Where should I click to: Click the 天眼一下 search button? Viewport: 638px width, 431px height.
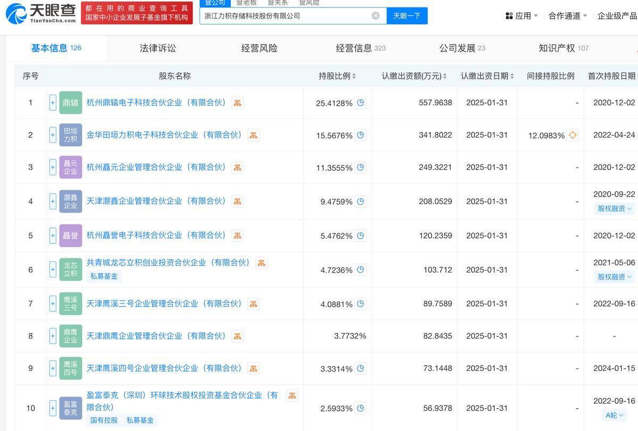407,16
